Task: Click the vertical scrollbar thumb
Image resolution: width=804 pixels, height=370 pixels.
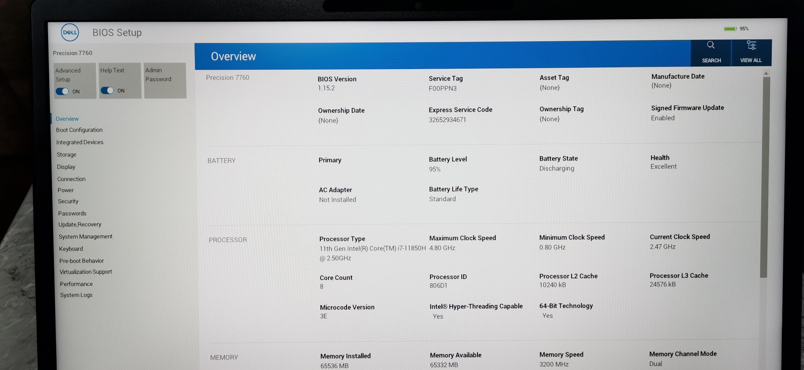Action: point(765,177)
